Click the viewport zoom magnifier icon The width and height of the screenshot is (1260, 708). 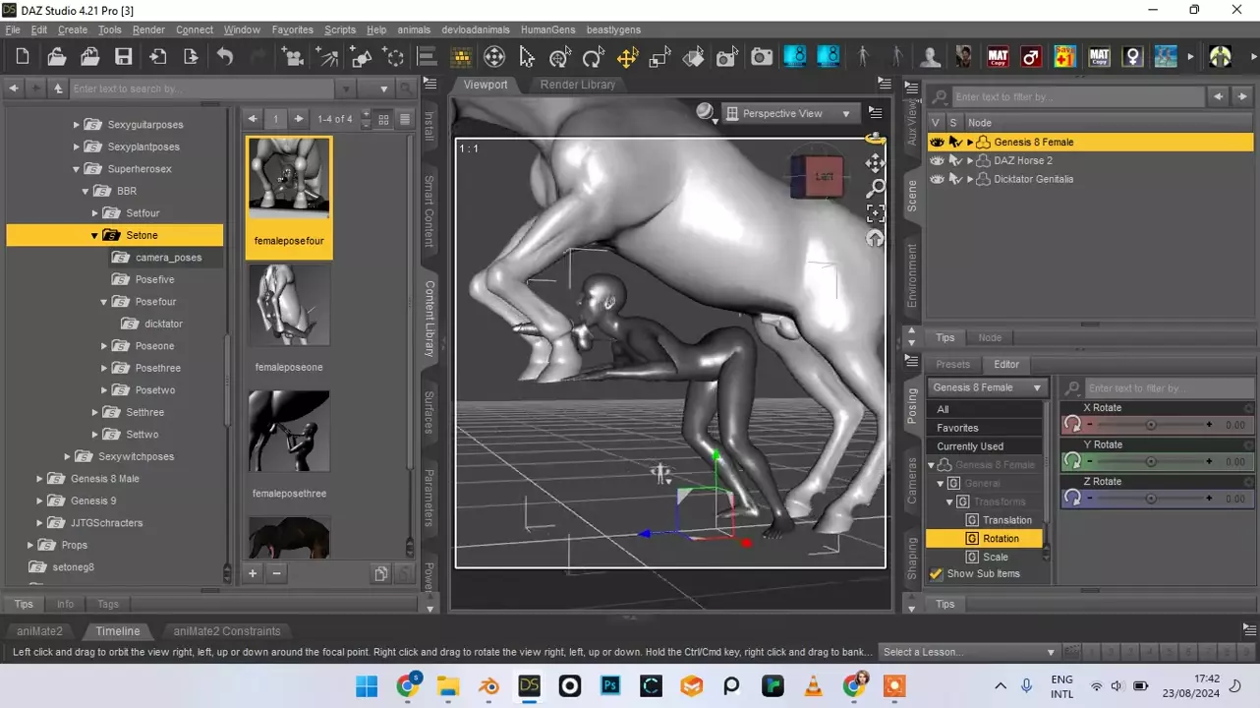coord(875,188)
